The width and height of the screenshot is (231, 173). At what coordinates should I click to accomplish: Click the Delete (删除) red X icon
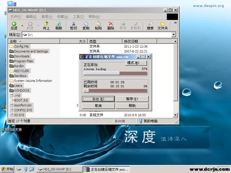[111, 24]
